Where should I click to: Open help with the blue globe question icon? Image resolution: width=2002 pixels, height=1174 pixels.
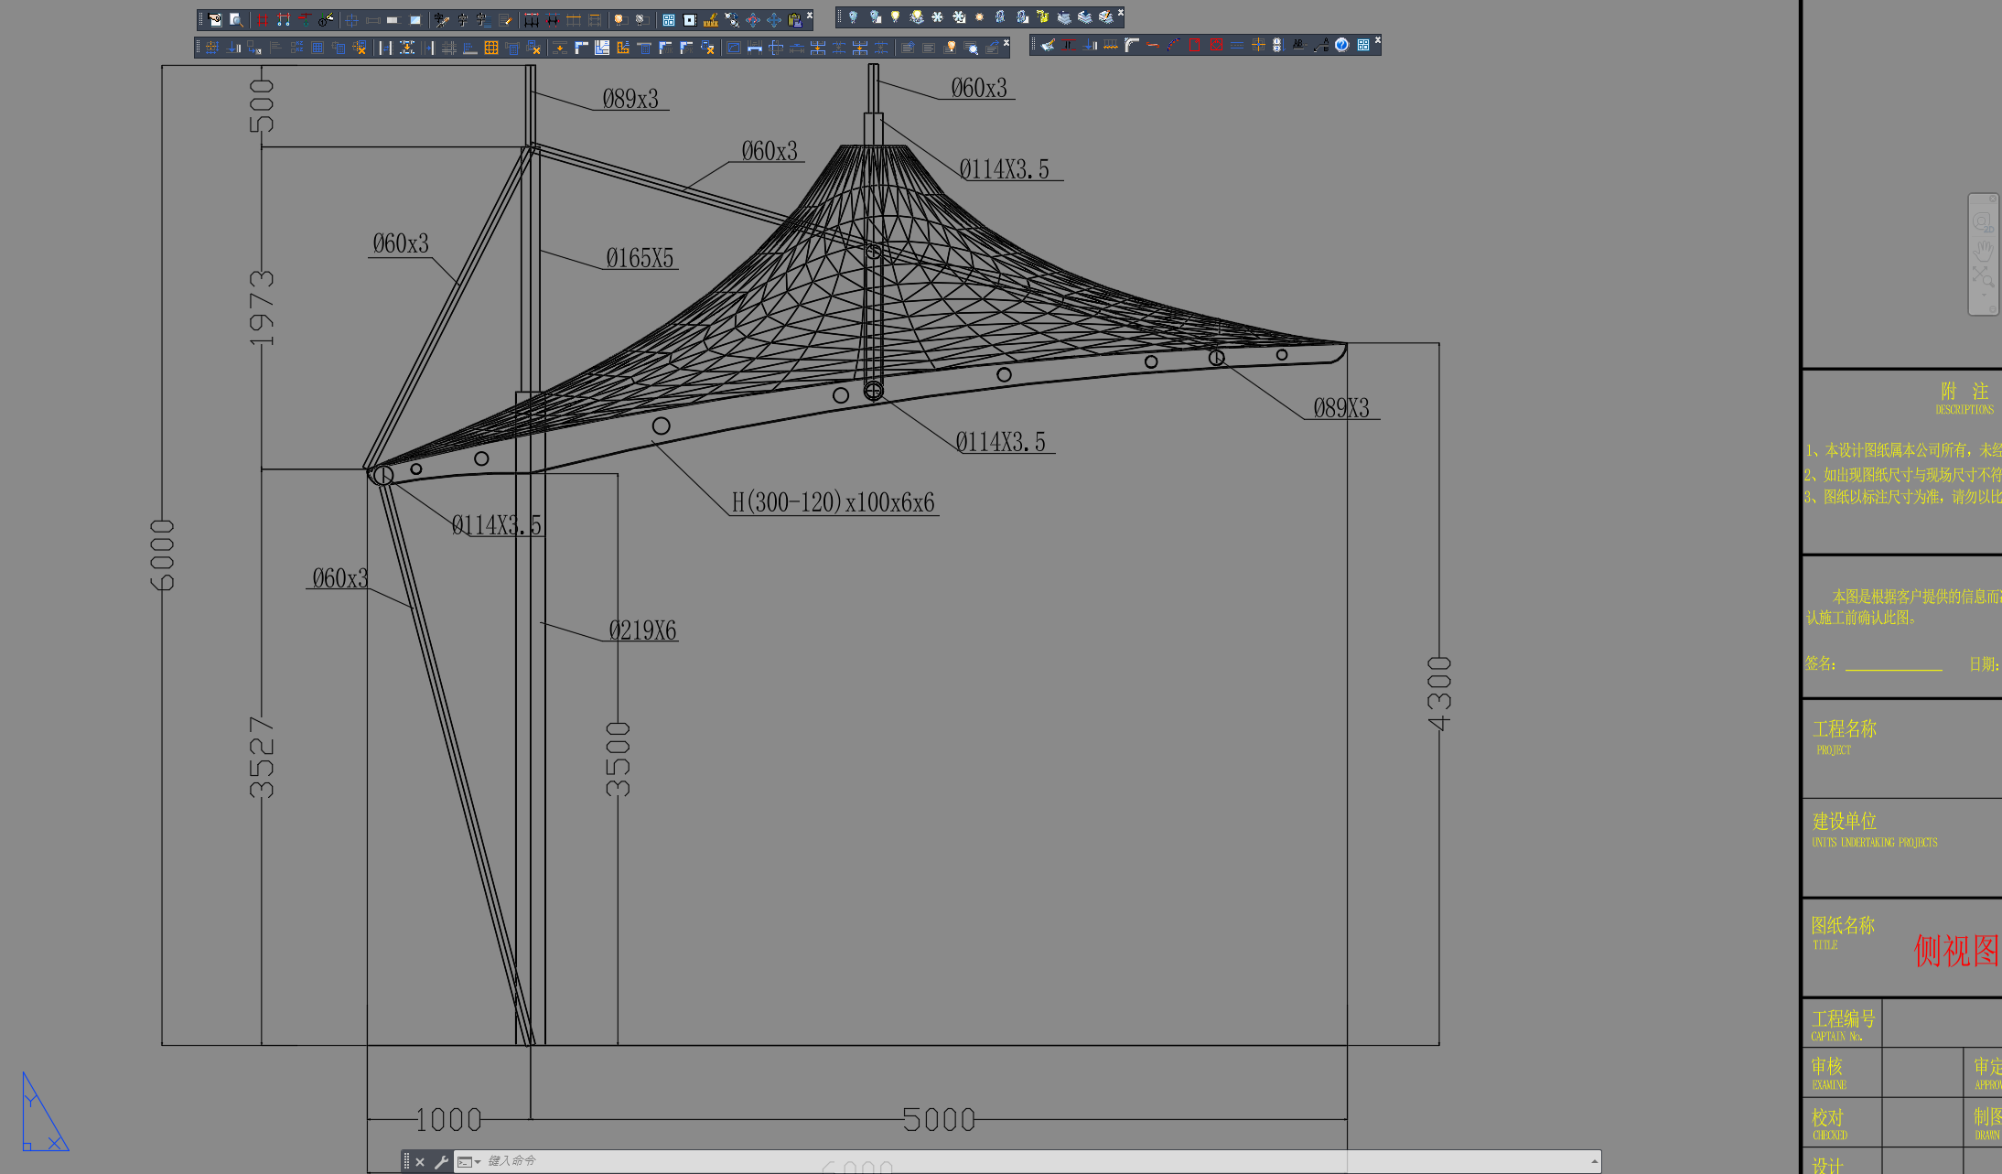1342,46
